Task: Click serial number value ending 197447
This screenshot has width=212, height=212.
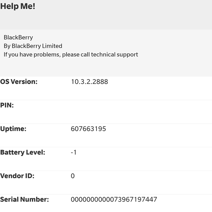Action: pos(114,199)
